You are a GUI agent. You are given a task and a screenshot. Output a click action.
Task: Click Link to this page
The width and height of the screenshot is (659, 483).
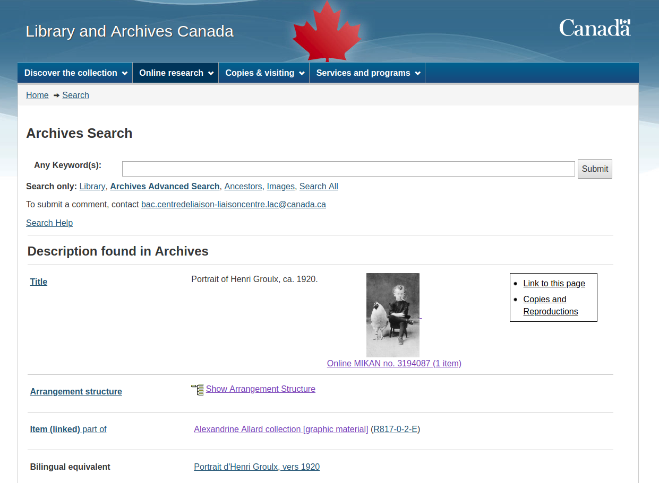point(554,284)
